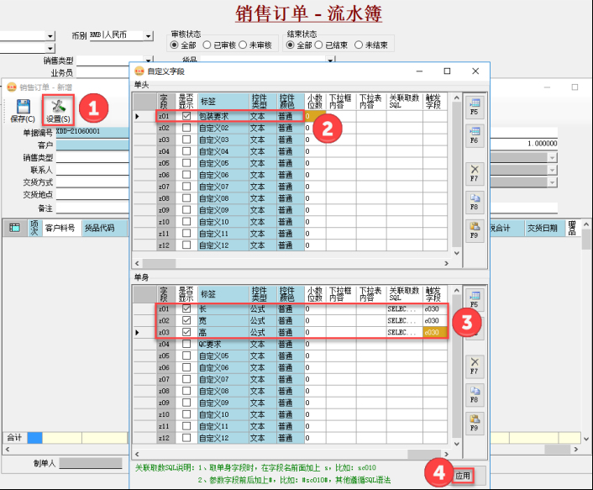This screenshot has width=593, height=490.
Task: Click the 单据编号 field XDD-21060001
Action: coord(92,131)
